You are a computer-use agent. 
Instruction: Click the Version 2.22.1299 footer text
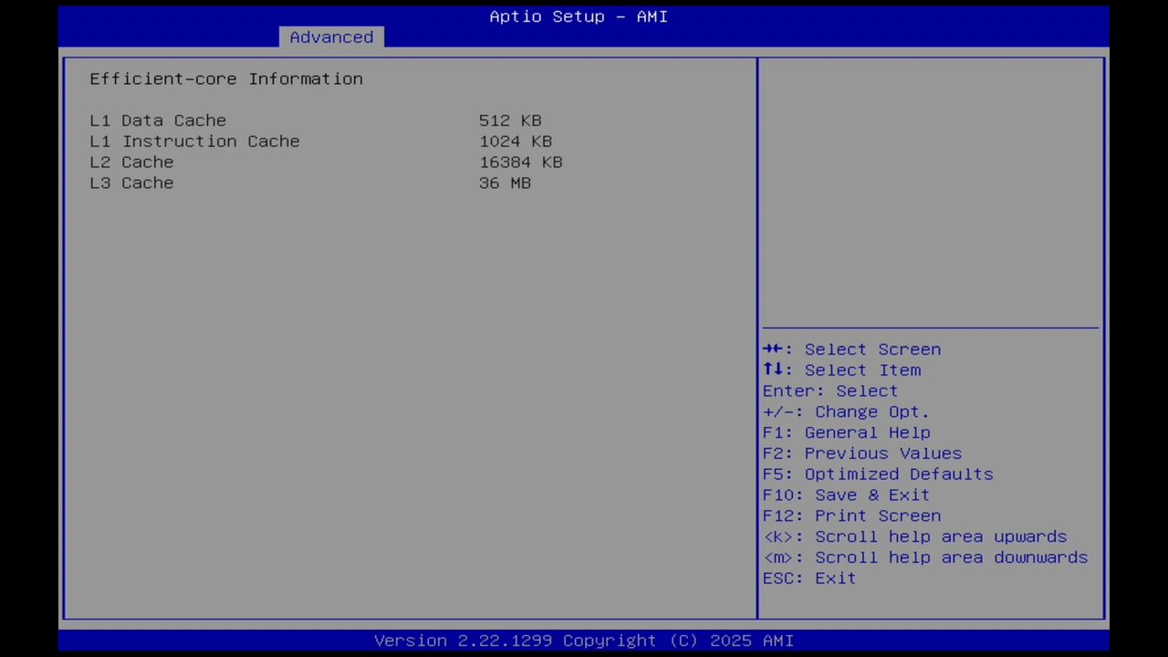tap(578, 640)
